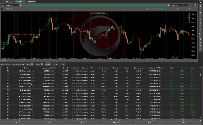Click the playback speed slider handle
203x125 pixels.
178,9
